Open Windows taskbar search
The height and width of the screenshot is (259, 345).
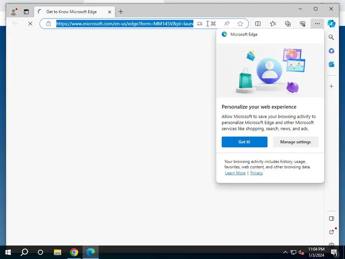pyautogui.click(x=24, y=252)
